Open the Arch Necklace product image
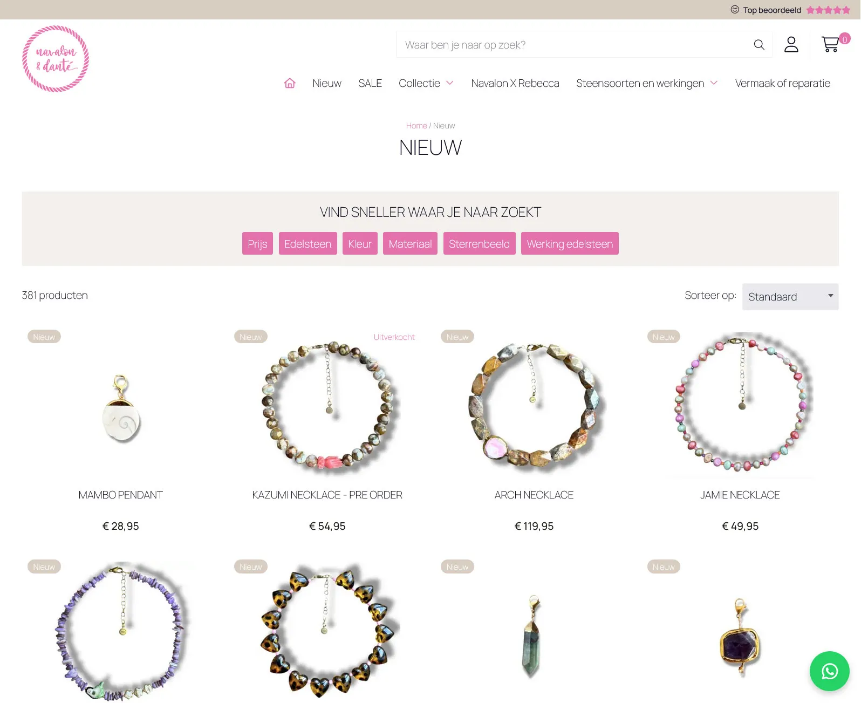 [534, 405]
